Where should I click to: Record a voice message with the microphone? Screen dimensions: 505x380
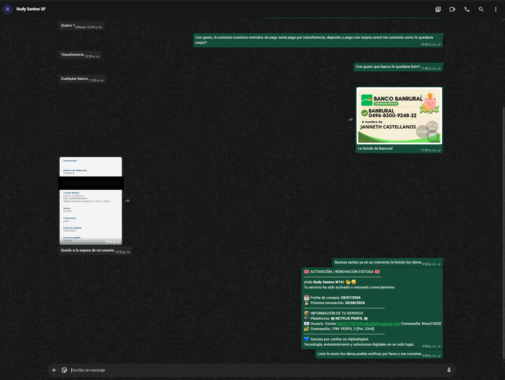click(449, 370)
